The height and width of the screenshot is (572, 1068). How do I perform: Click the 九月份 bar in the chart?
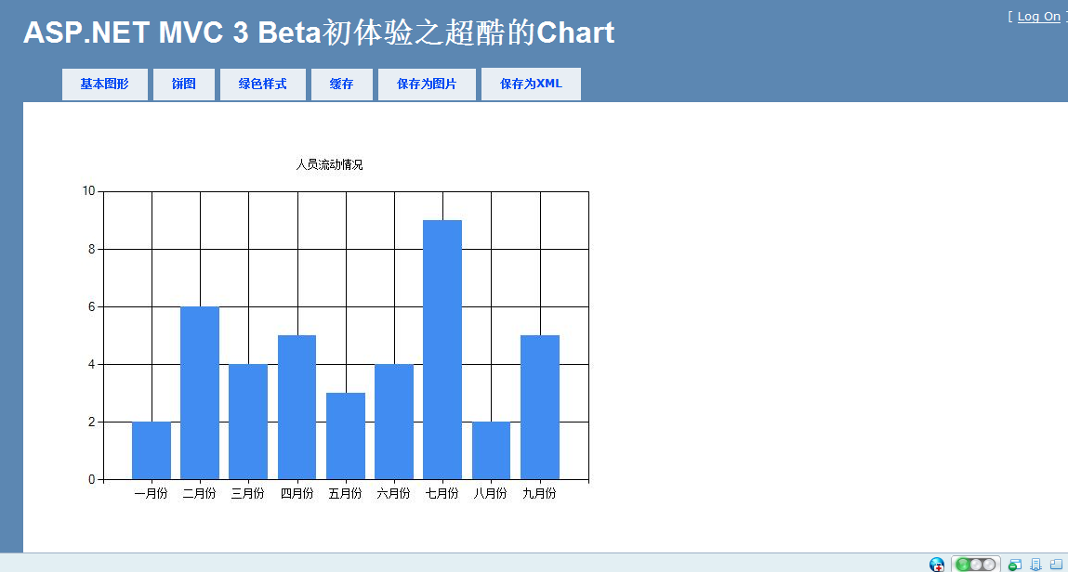[539, 408]
